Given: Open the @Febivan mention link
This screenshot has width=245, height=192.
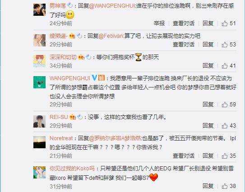Looking at the screenshot, I should point(111,36).
